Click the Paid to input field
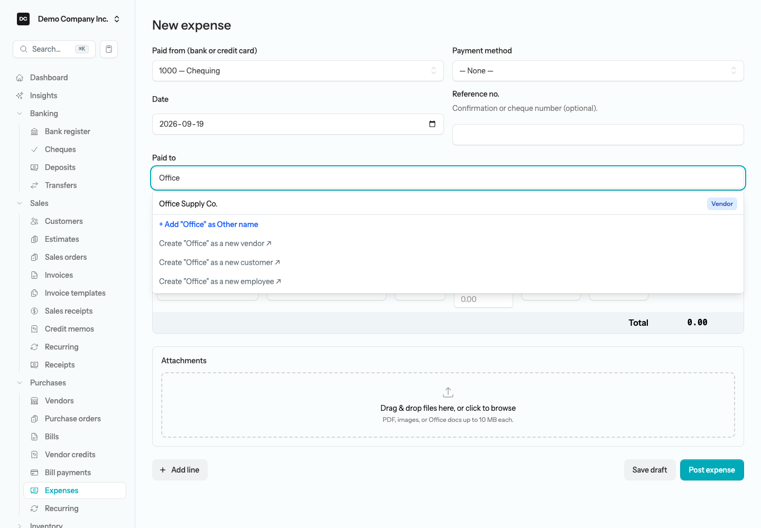Viewport: 761px width, 528px height. [448, 178]
